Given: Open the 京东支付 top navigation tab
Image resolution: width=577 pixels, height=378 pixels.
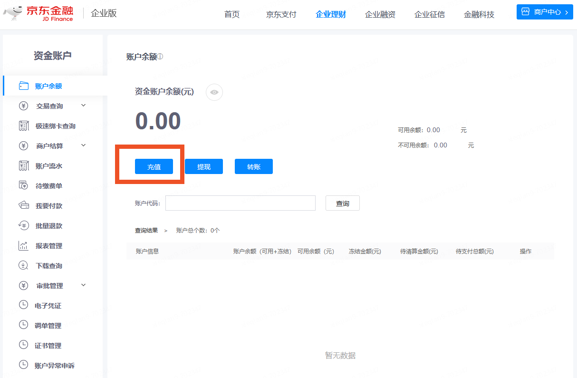Looking at the screenshot, I should point(281,14).
